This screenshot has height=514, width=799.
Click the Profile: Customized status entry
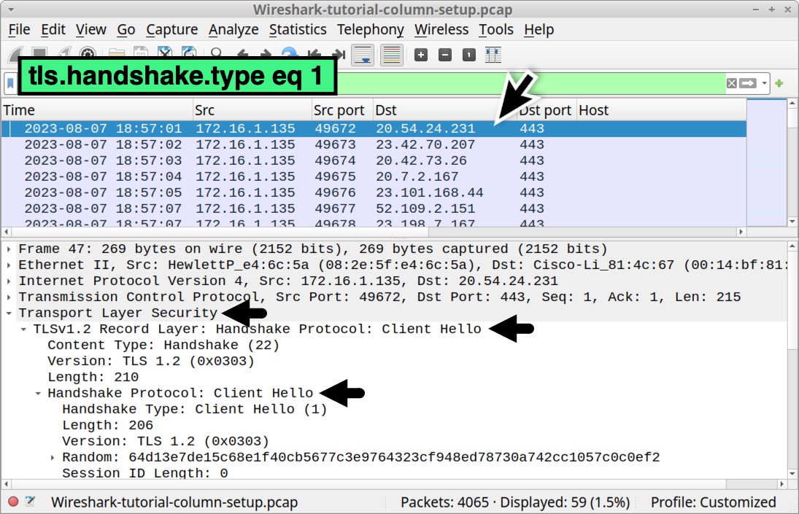[x=714, y=502]
